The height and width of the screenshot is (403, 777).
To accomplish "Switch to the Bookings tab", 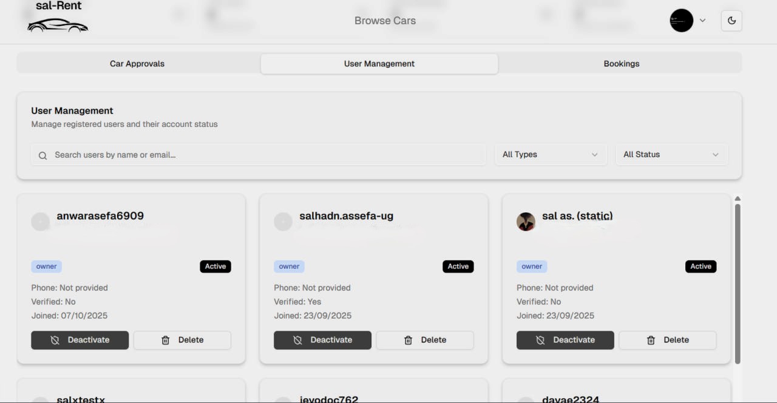I will click(621, 63).
